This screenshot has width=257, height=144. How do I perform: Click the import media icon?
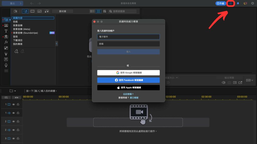[x=16, y=11]
